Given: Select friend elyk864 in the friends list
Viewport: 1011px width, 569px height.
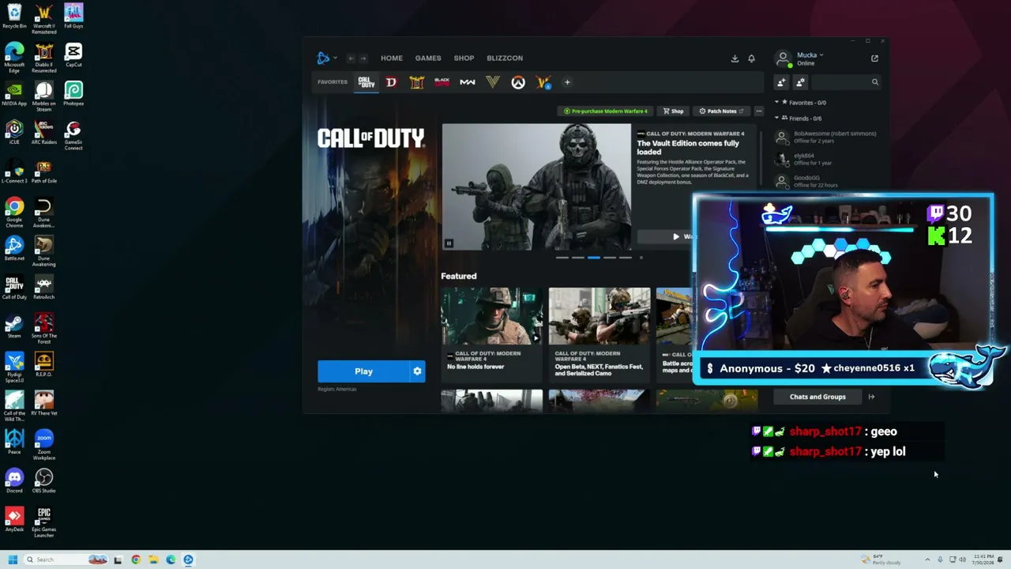Looking at the screenshot, I should [x=825, y=159].
